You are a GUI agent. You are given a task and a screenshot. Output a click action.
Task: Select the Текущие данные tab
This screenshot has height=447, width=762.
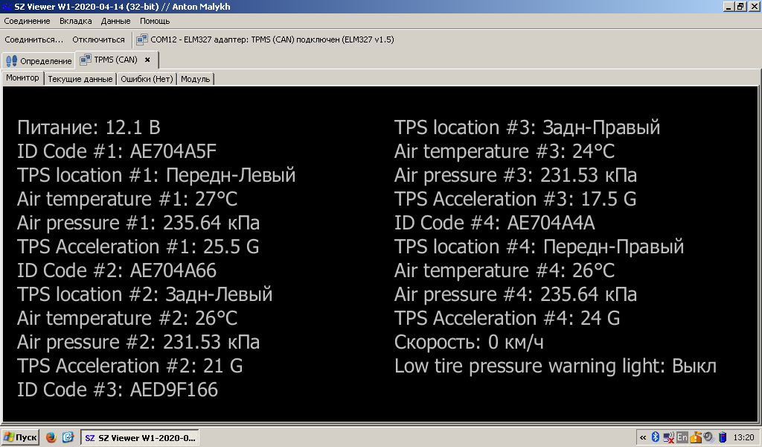tap(80, 79)
